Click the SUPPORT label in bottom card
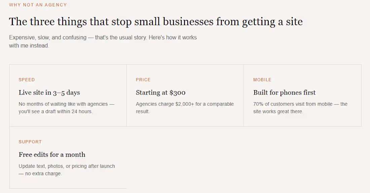This screenshot has width=370, height=193. click(30, 142)
